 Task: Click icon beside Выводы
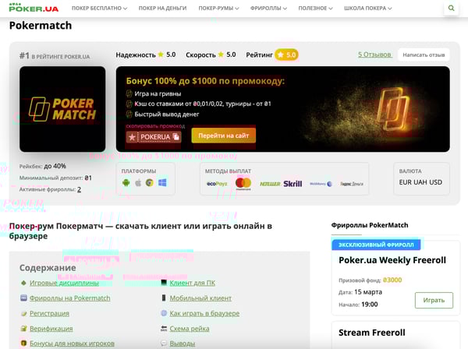point(164,344)
